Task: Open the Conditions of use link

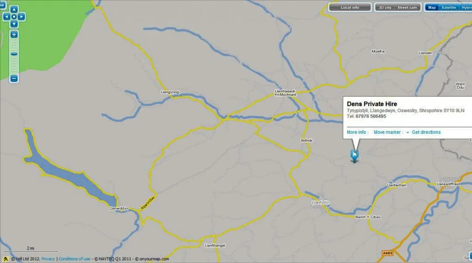Action: tap(74, 259)
